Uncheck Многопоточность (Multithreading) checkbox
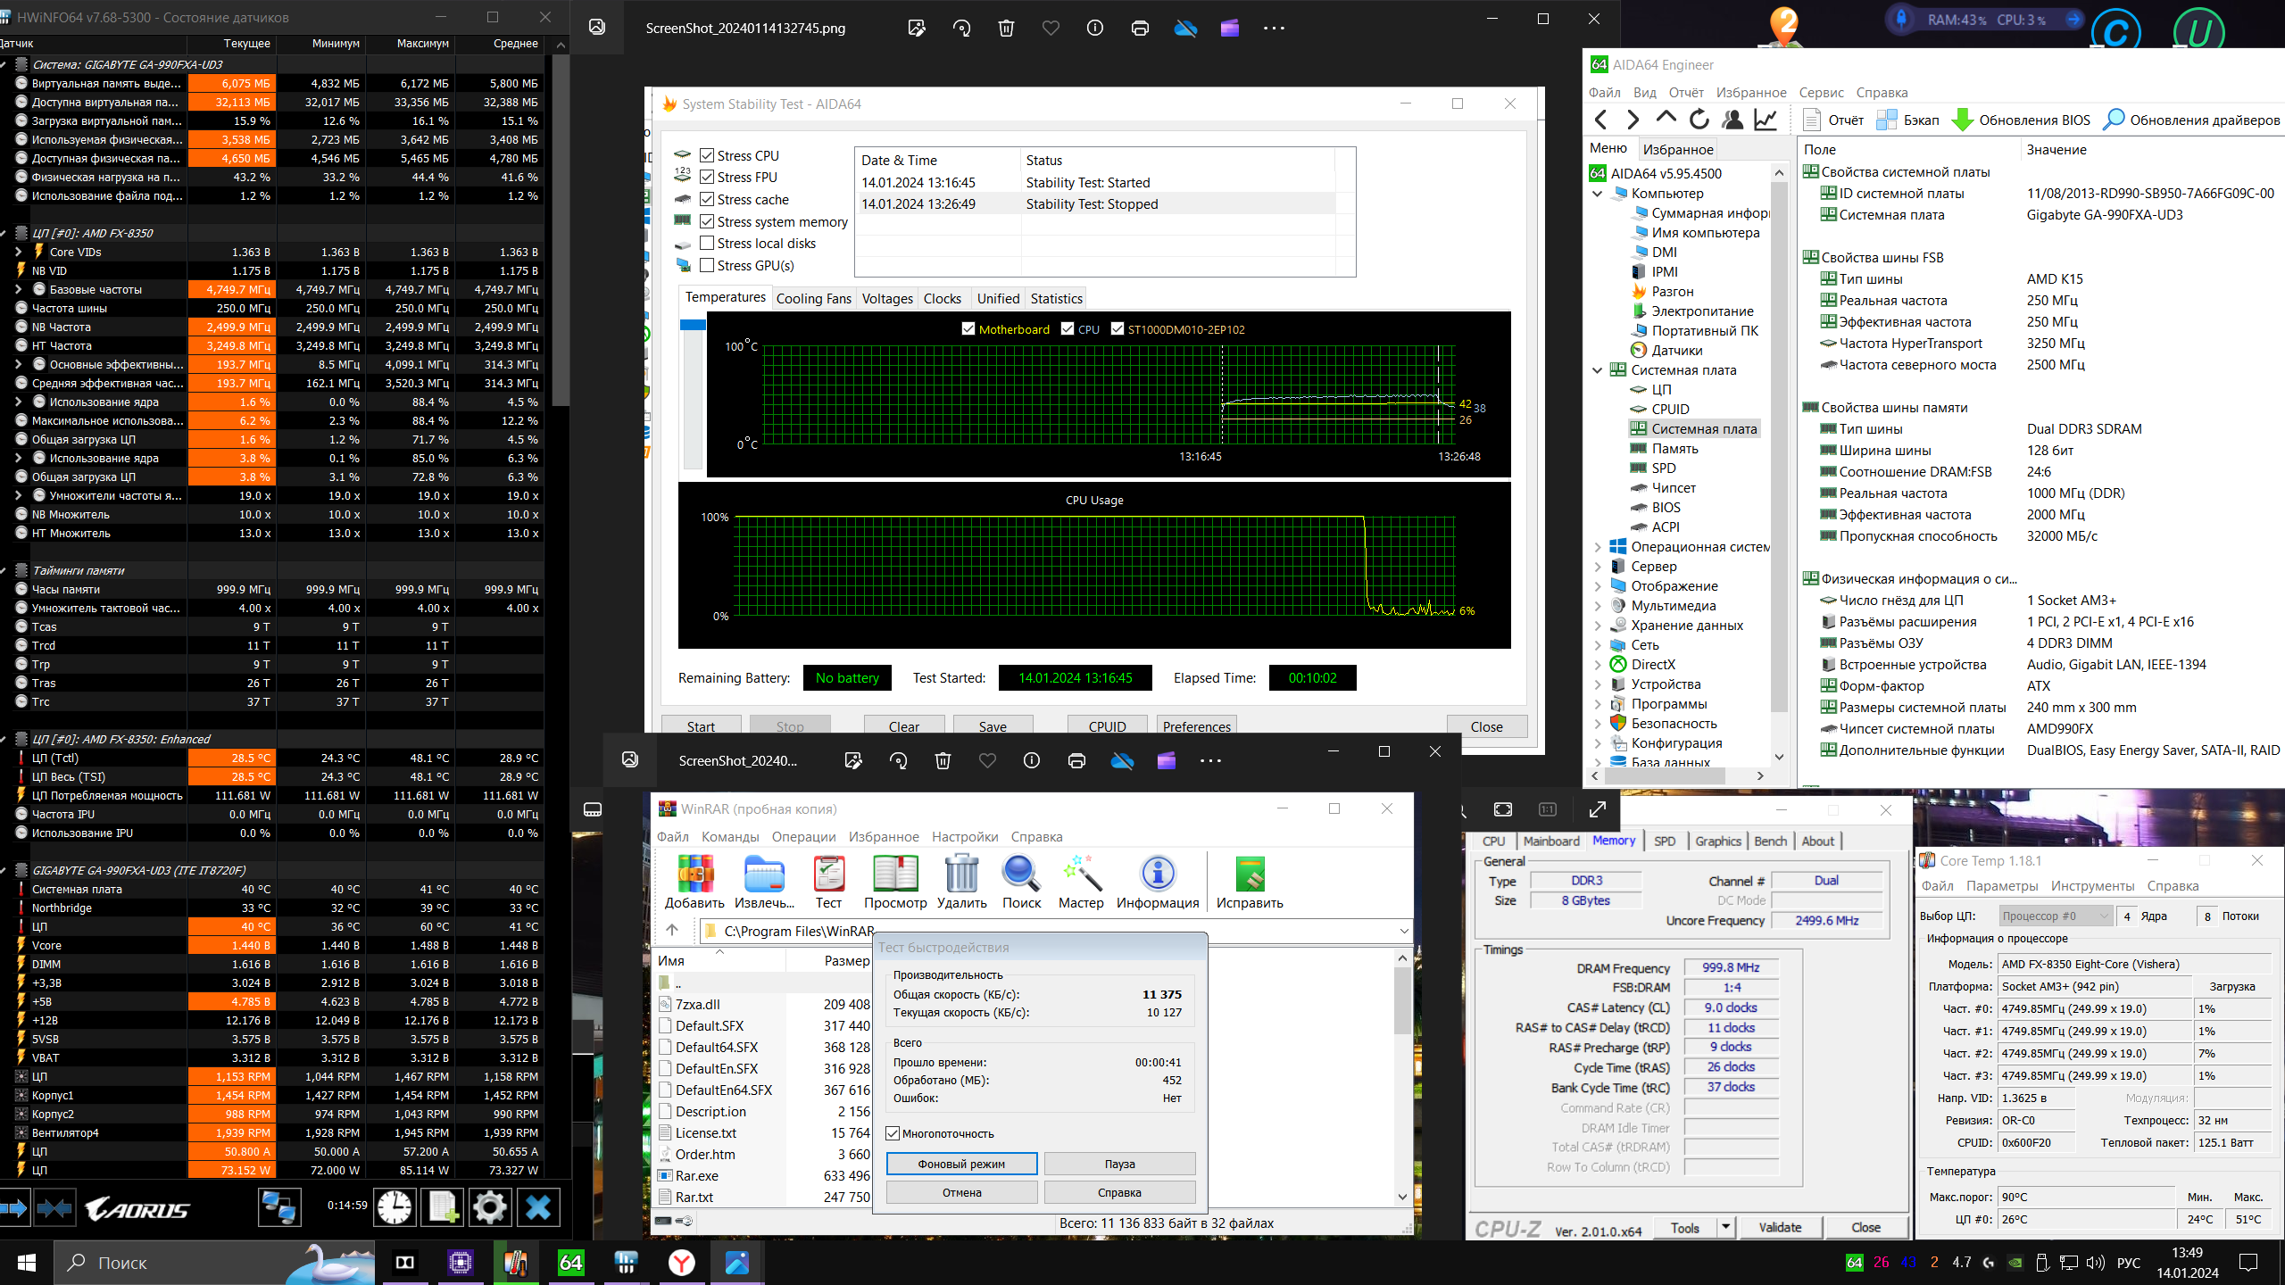 click(x=893, y=1133)
